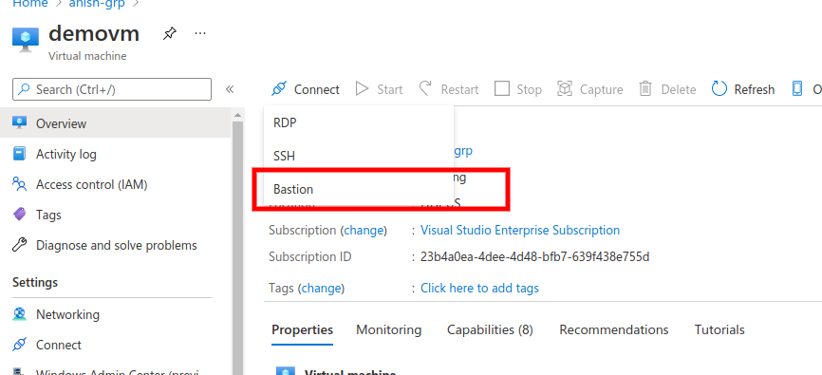This screenshot has height=375, width=822.
Task: Open the more options ellipsis menu
Action: [x=199, y=33]
